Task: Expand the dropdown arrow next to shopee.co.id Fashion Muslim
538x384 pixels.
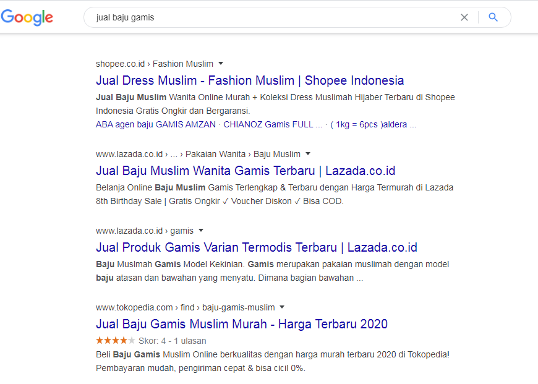Action: tap(221, 64)
